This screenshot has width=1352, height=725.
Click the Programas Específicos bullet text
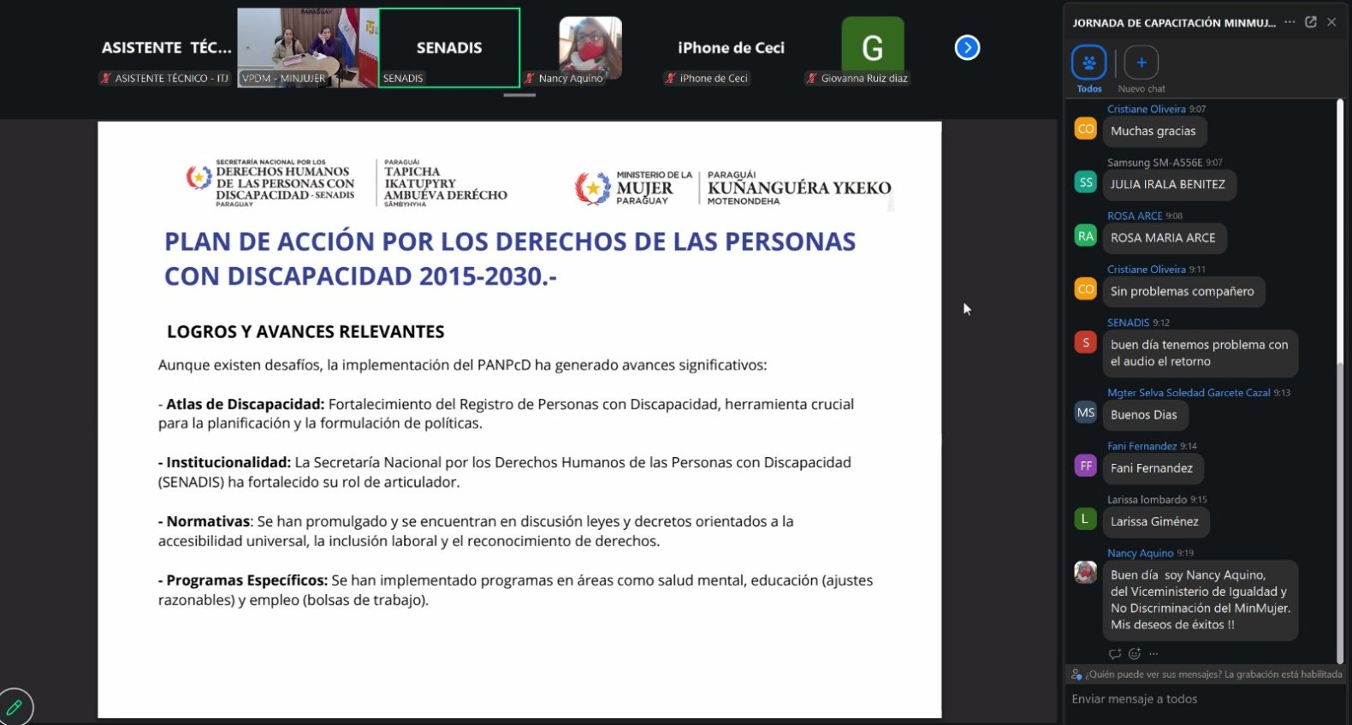pyautogui.click(x=515, y=590)
